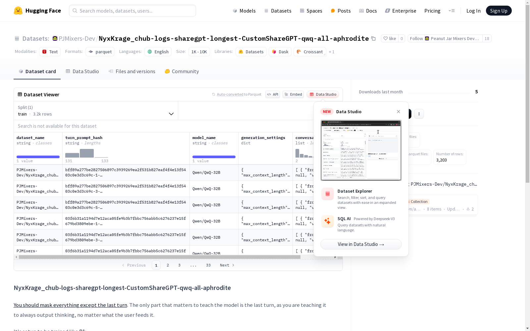Click the English language tag
The height and width of the screenshot is (331, 530).
tap(158, 52)
